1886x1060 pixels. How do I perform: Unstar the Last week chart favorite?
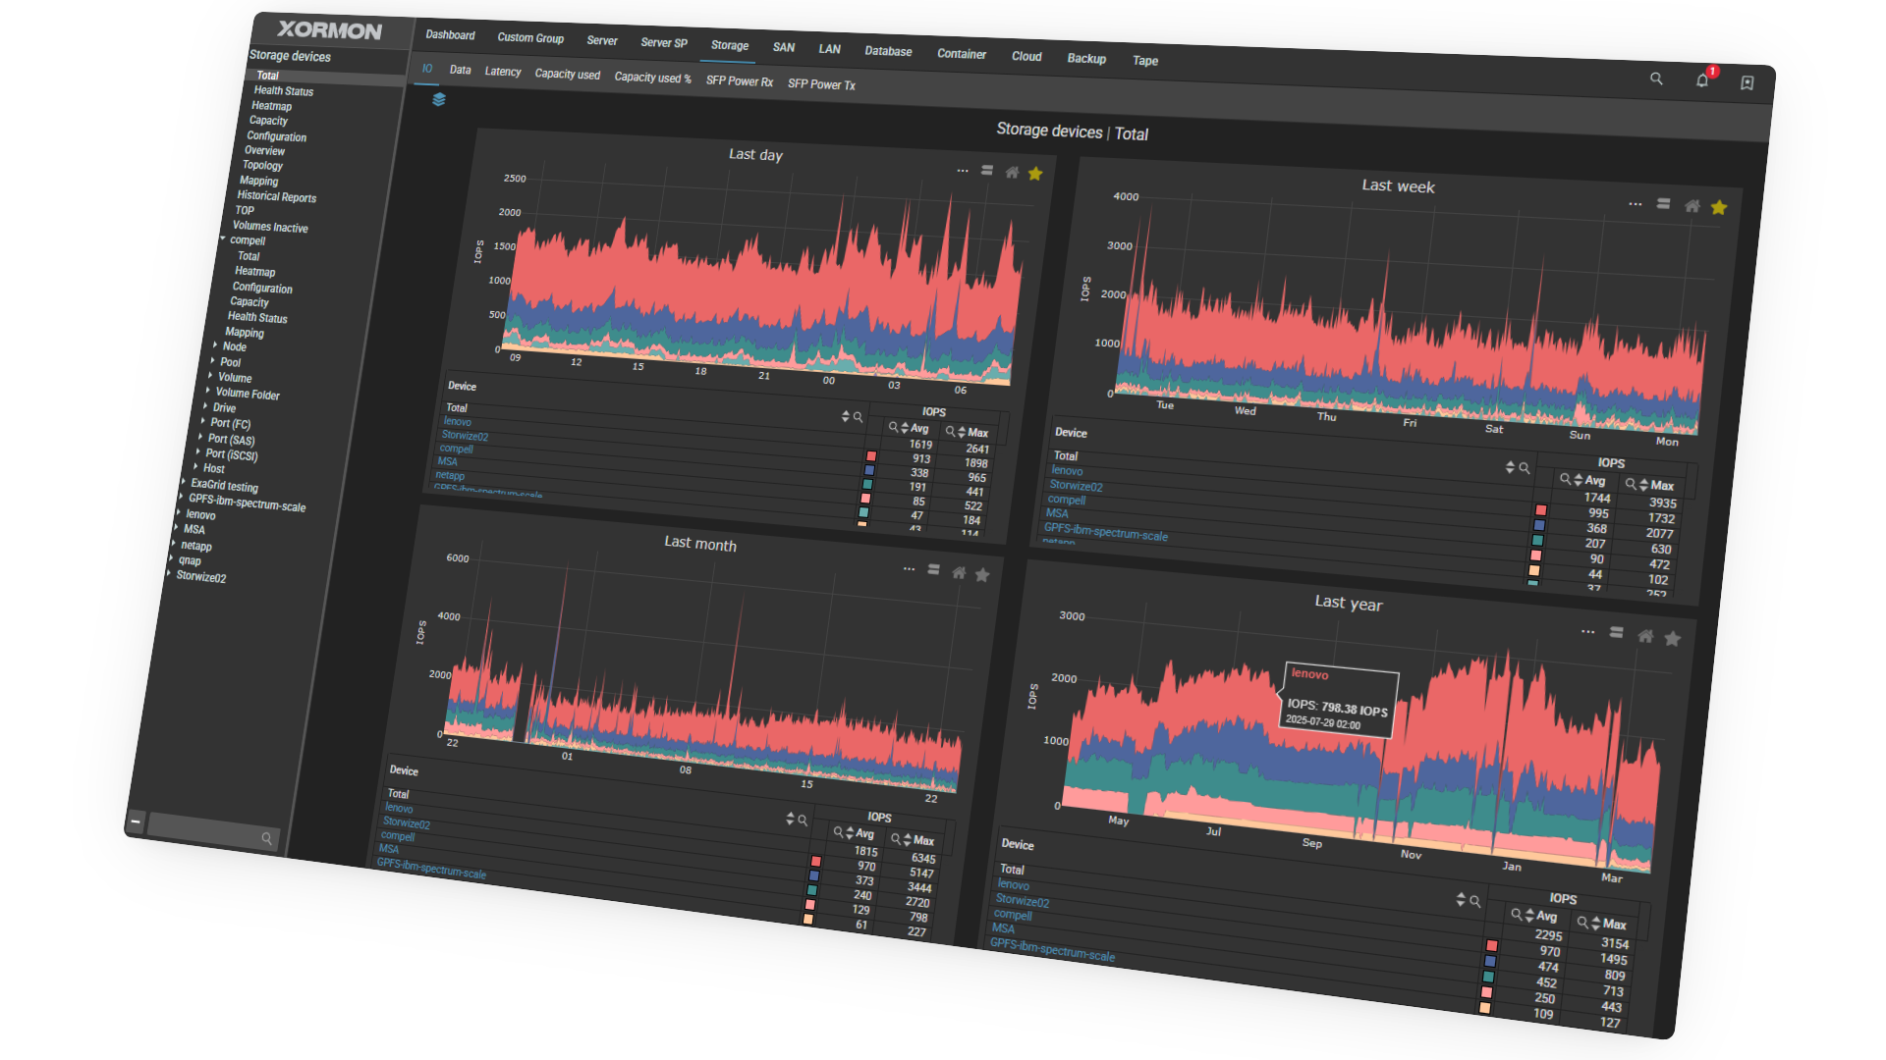(1719, 207)
